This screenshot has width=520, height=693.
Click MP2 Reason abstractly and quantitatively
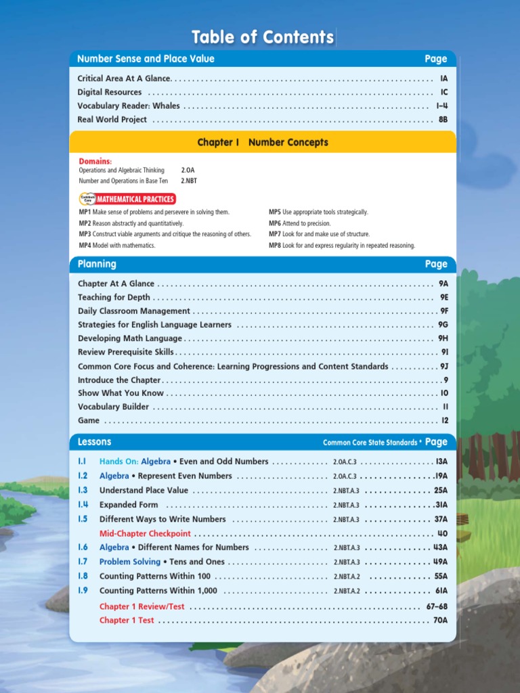pos(131,223)
